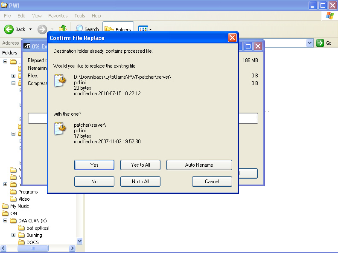Screen dimensions: 338x253
Task: Open the Help menu
Action: point(96,16)
